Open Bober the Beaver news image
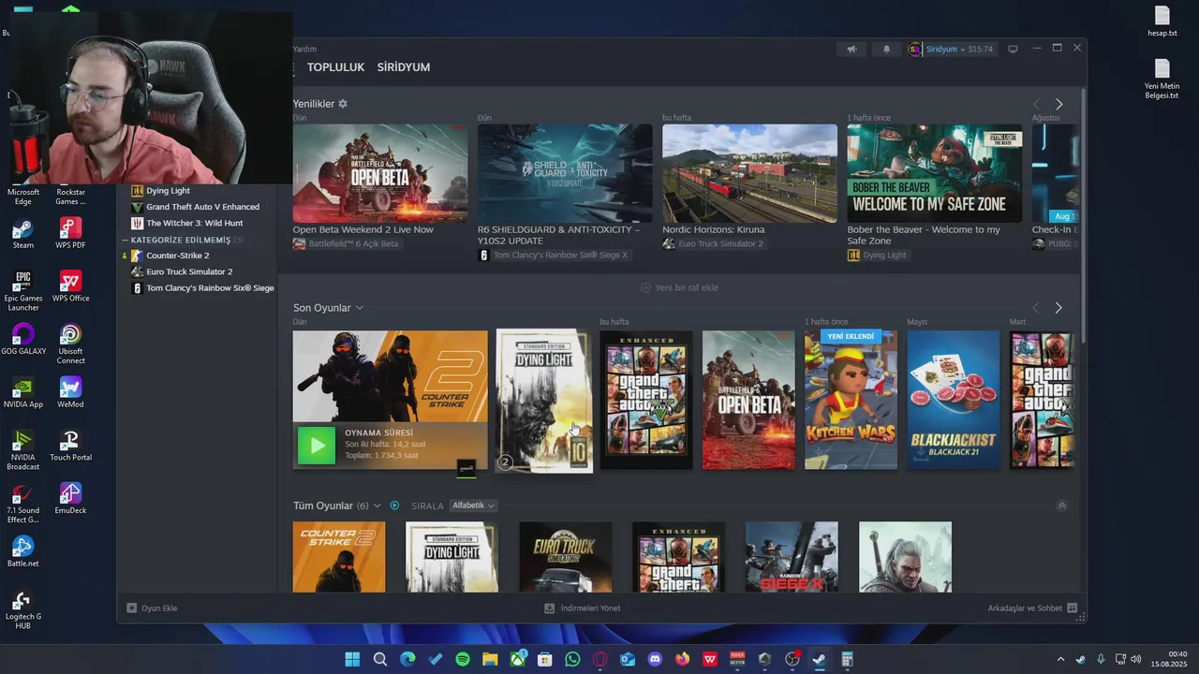 [x=934, y=173]
